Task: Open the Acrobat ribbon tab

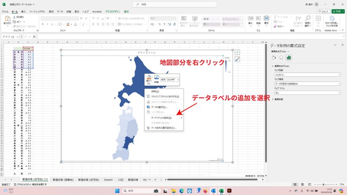Action: [x=97, y=12]
